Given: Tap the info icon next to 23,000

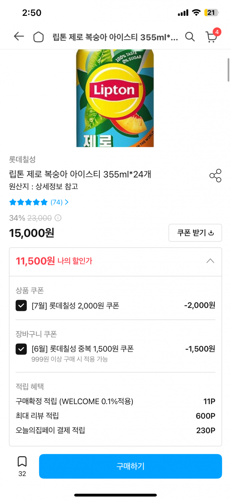Looking at the screenshot, I should (x=58, y=218).
